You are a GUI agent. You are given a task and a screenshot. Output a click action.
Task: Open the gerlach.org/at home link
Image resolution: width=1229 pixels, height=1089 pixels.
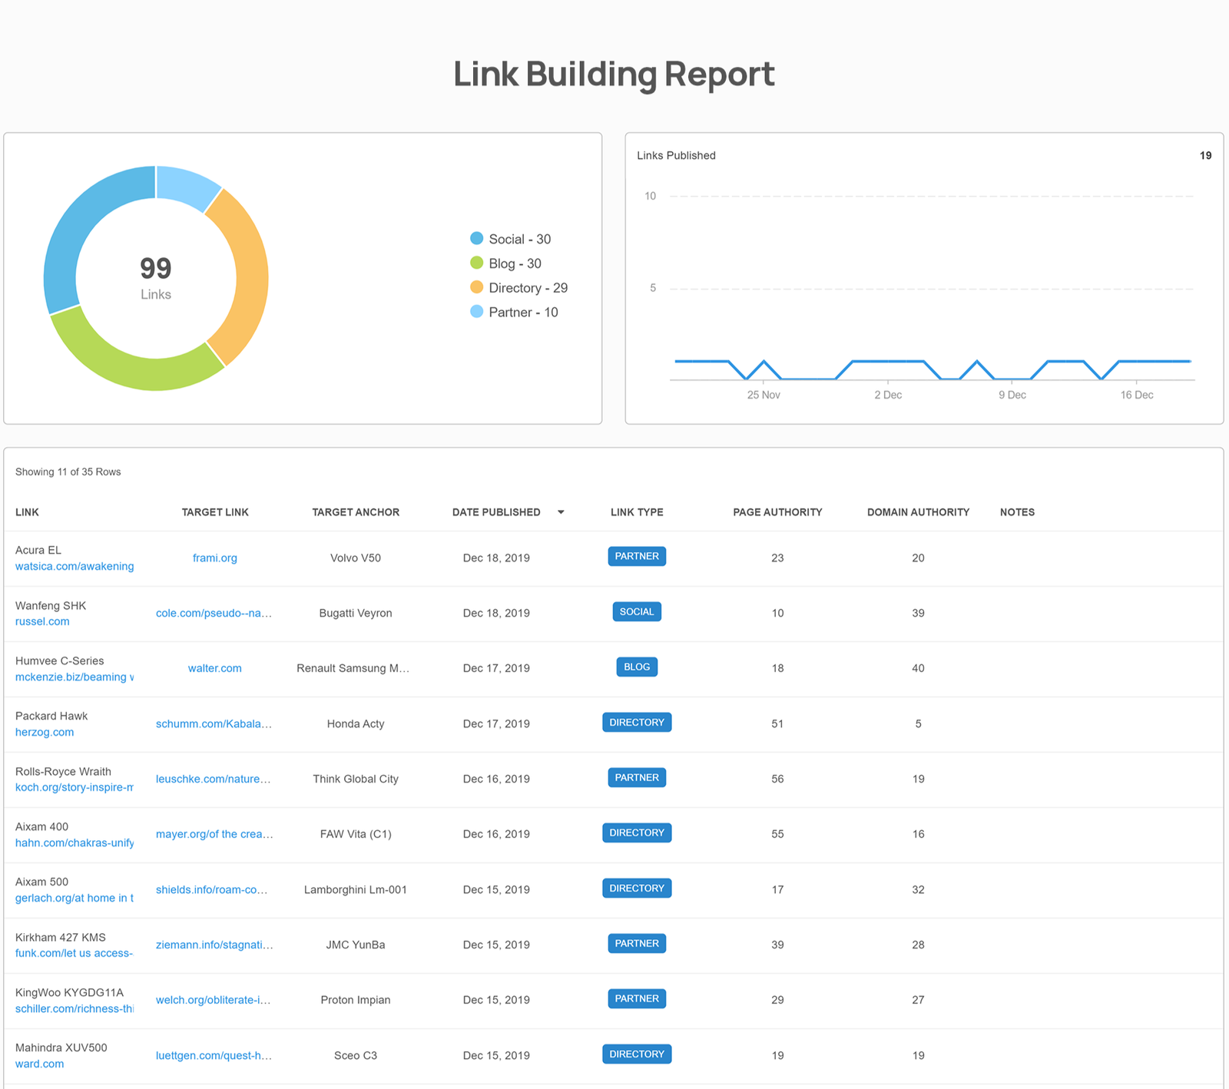[75, 898]
